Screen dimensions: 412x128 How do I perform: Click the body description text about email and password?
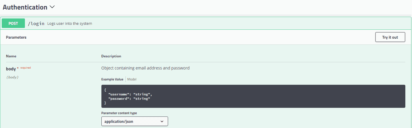(x=145, y=68)
